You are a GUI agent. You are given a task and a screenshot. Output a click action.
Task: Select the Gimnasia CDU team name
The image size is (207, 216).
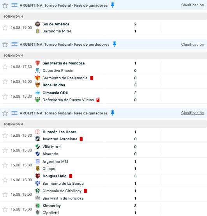(x=55, y=93)
